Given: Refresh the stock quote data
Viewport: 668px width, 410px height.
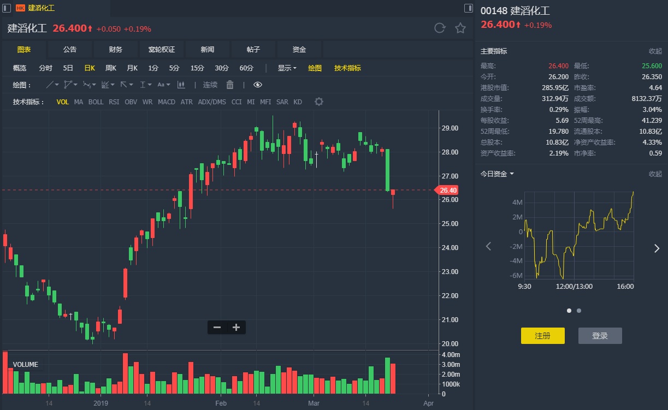Looking at the screenshot, I should point(440,28).
